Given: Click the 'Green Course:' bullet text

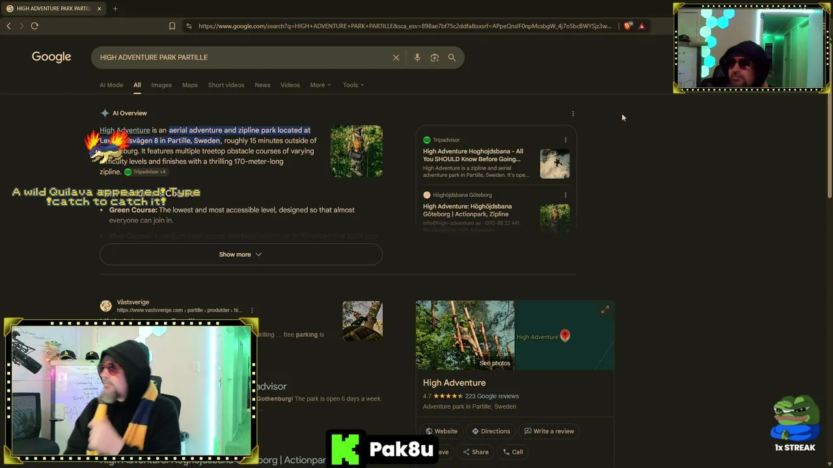Looking at the screenshot, I should pos(133,210).
